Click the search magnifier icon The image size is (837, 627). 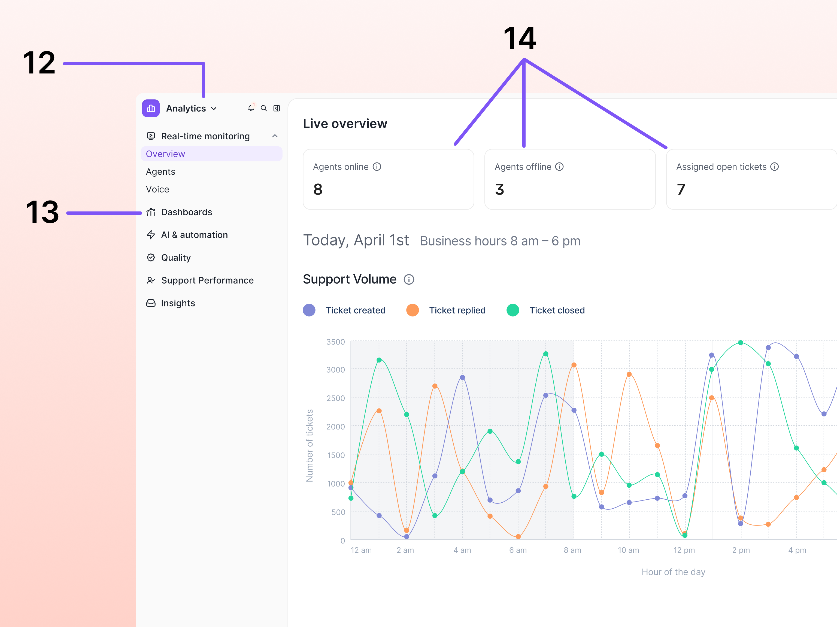coord(264,108)
